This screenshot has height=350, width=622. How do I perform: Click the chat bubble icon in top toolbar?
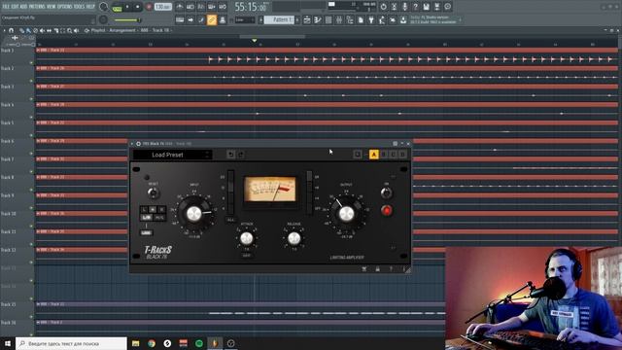tap(447, 7)
